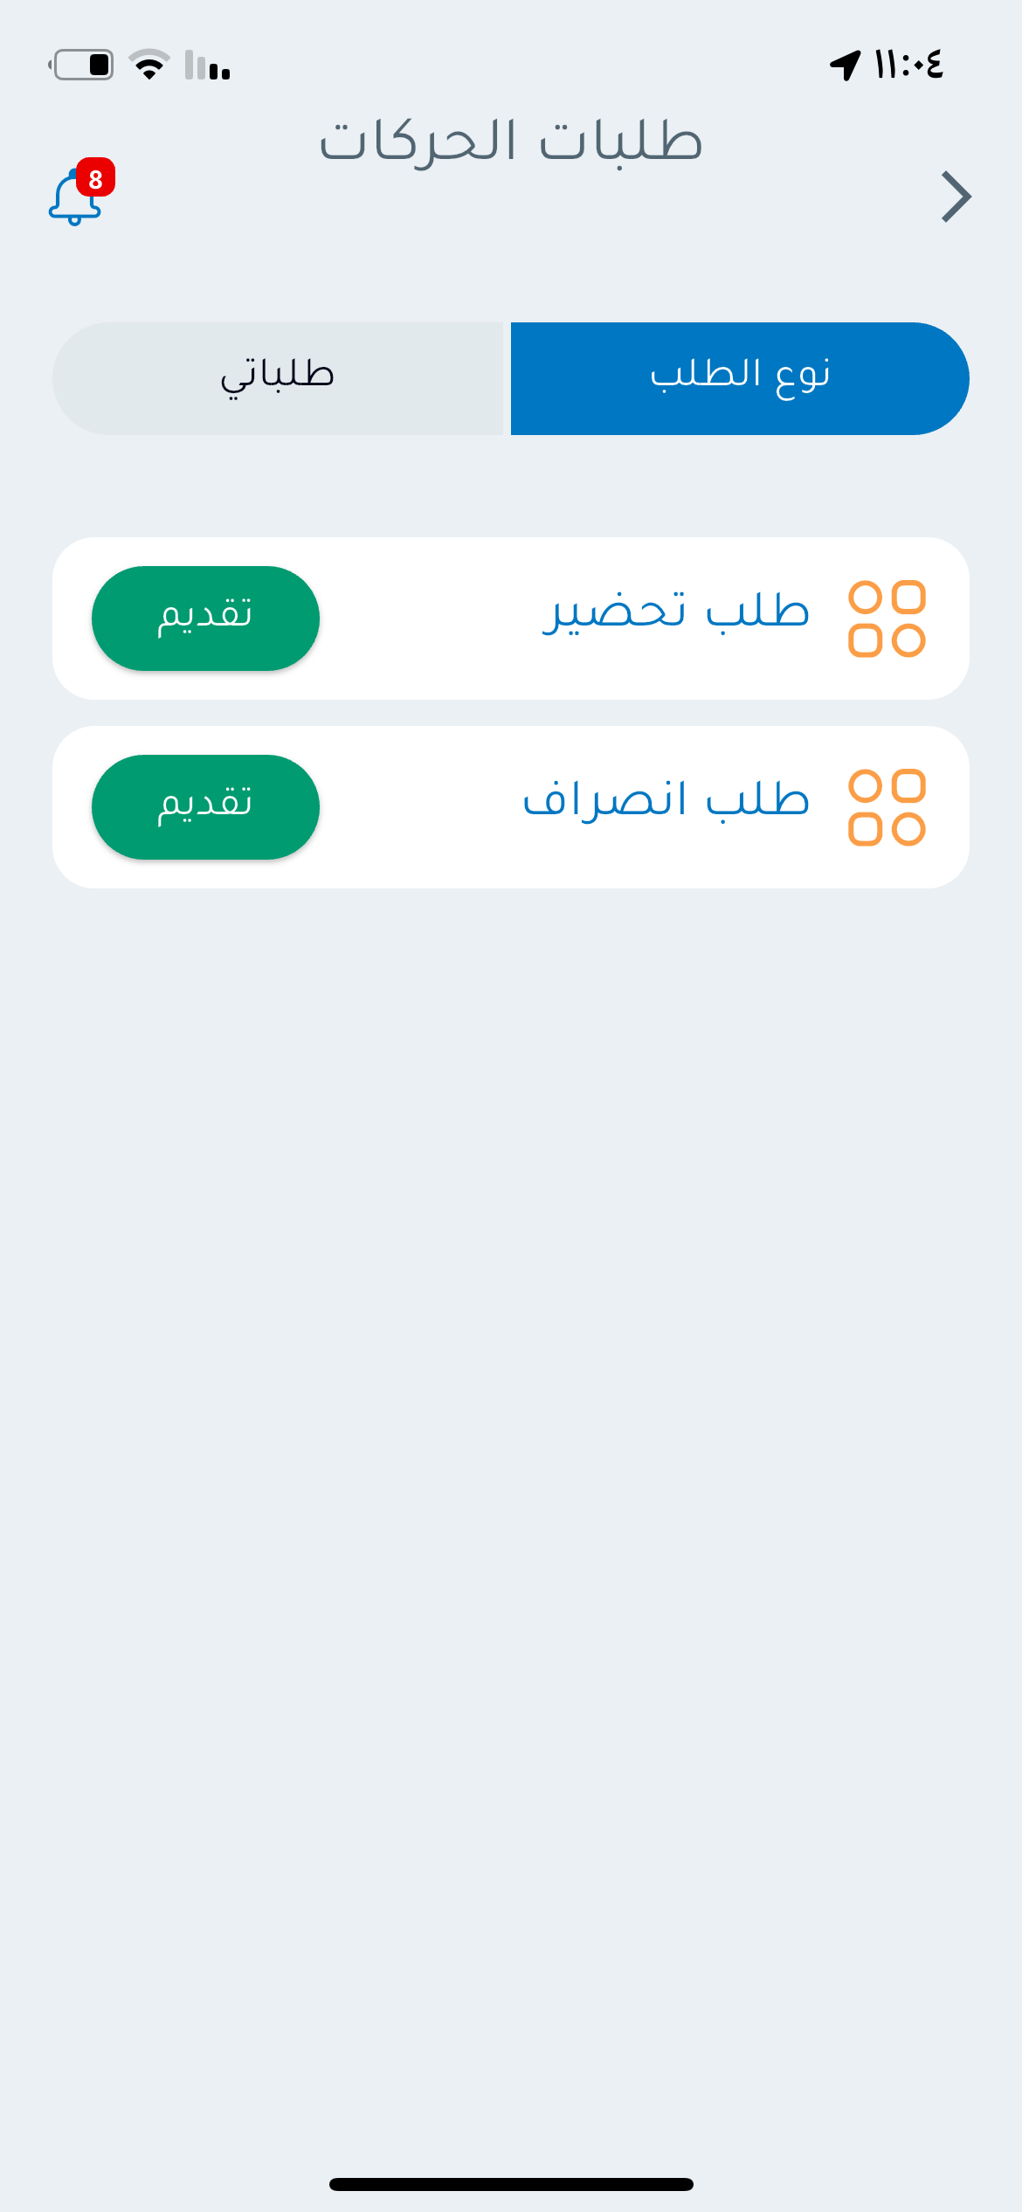This screenshot has height=2212, width=1022.
Task: Switch to the طلباتي tab
Action: coord(280,378)
